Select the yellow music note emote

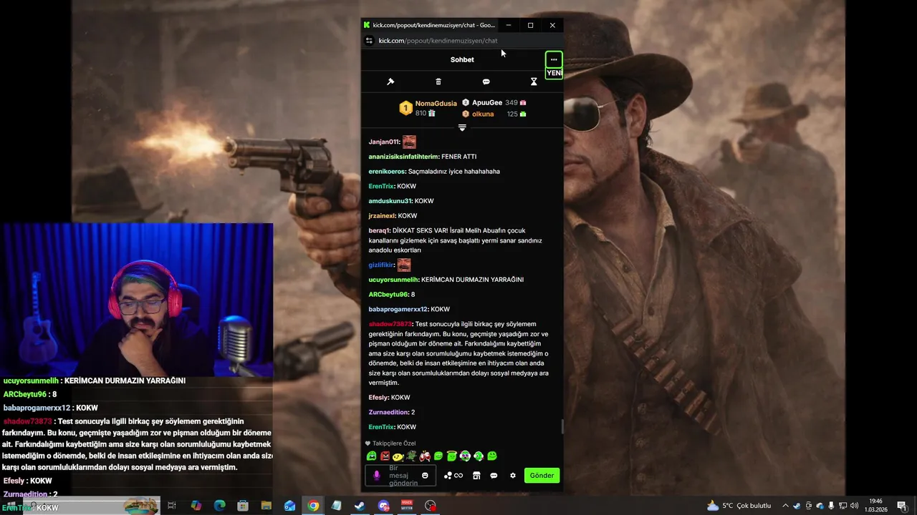[398, 456]
